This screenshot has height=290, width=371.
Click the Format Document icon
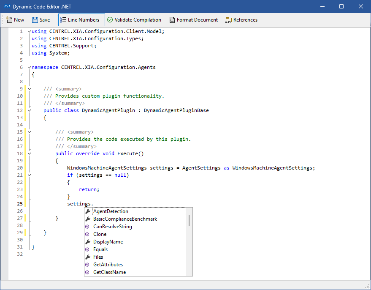tap(172, 20)
